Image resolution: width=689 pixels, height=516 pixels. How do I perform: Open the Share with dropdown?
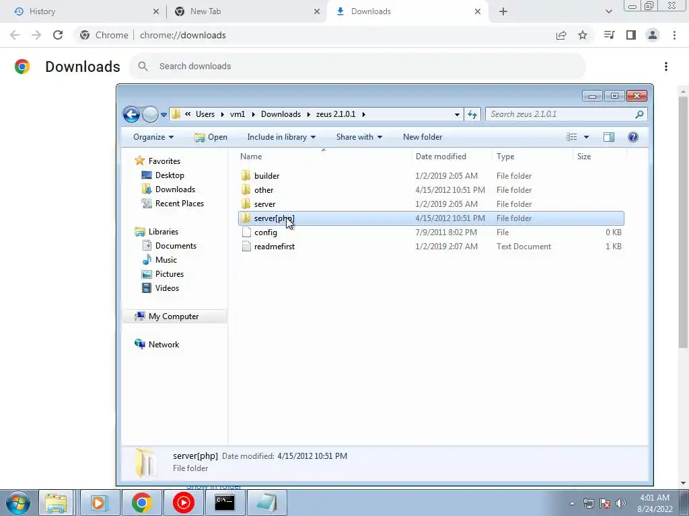tap(359, 137)
